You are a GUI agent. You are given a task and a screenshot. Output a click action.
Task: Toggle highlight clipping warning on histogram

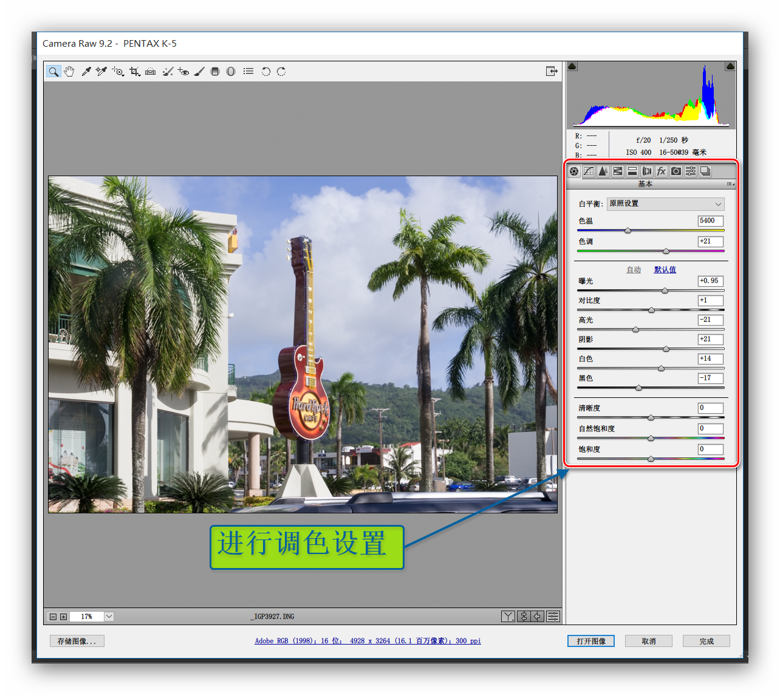click(730, 66)
